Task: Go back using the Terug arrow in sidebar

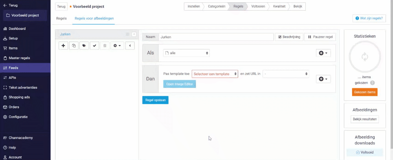Action: pos(10,5)
